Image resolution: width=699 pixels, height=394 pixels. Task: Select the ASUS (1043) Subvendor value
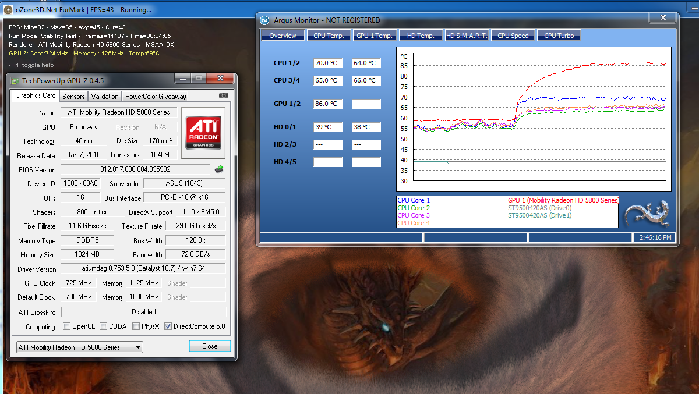point(185,184)
